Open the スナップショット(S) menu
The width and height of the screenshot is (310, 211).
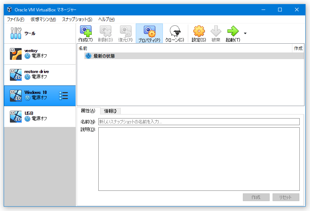pyautogui.click(x=77, y=19)
